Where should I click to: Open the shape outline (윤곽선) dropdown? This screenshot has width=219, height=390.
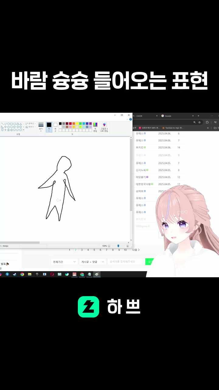tap(31, 123)
